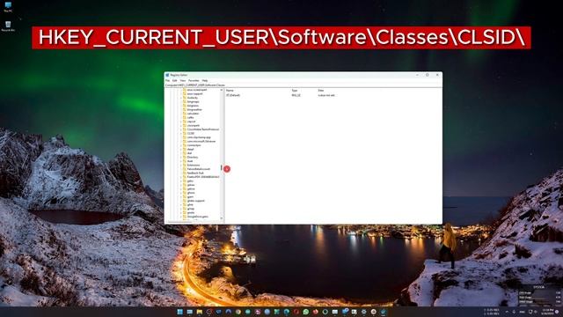Click the "(value not set)" data cell
The image size is (563, 317).
(326, 95)
